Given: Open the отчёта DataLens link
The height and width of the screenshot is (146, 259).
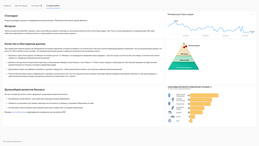Looking at the screenshot, I should 18,112.
